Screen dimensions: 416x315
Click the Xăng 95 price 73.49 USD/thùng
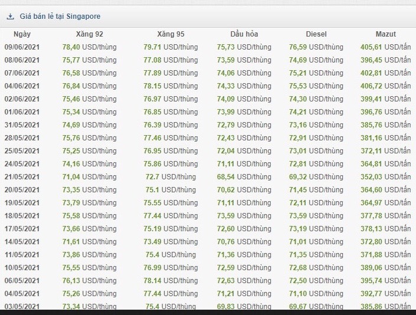(171, 242)
